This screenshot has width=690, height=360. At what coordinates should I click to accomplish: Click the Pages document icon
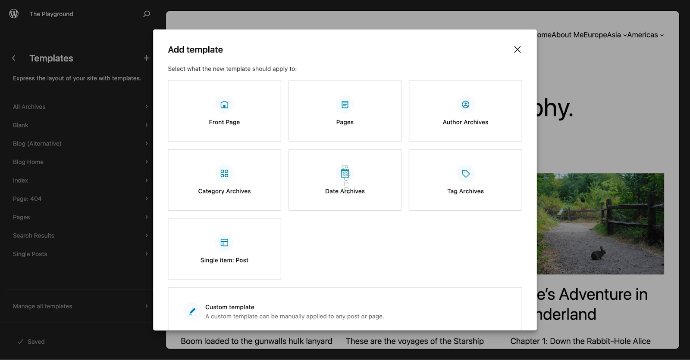tap(345, 105)
